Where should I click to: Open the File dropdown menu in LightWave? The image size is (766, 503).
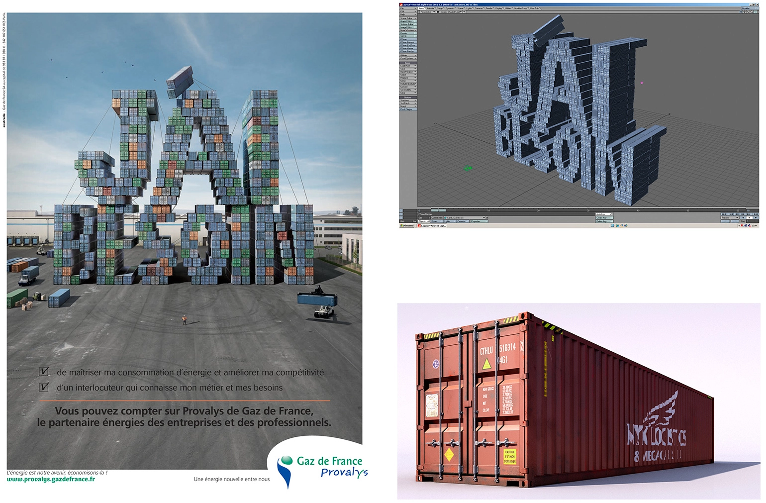pyautogui.click(x=408, y=8)
